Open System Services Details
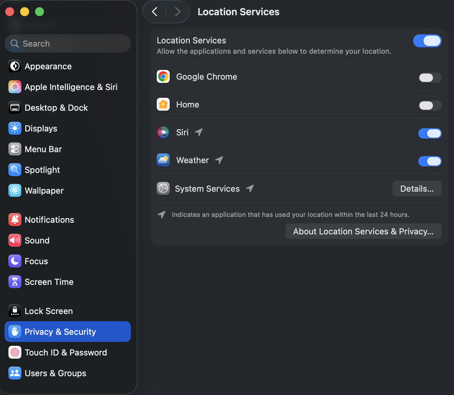 pos(417,189)
